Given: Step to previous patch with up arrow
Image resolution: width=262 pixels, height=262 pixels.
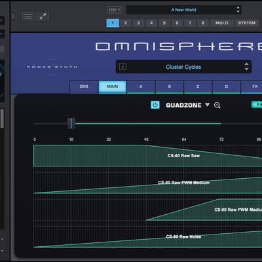Looking at the screenshot, I should tap(246, 64).
